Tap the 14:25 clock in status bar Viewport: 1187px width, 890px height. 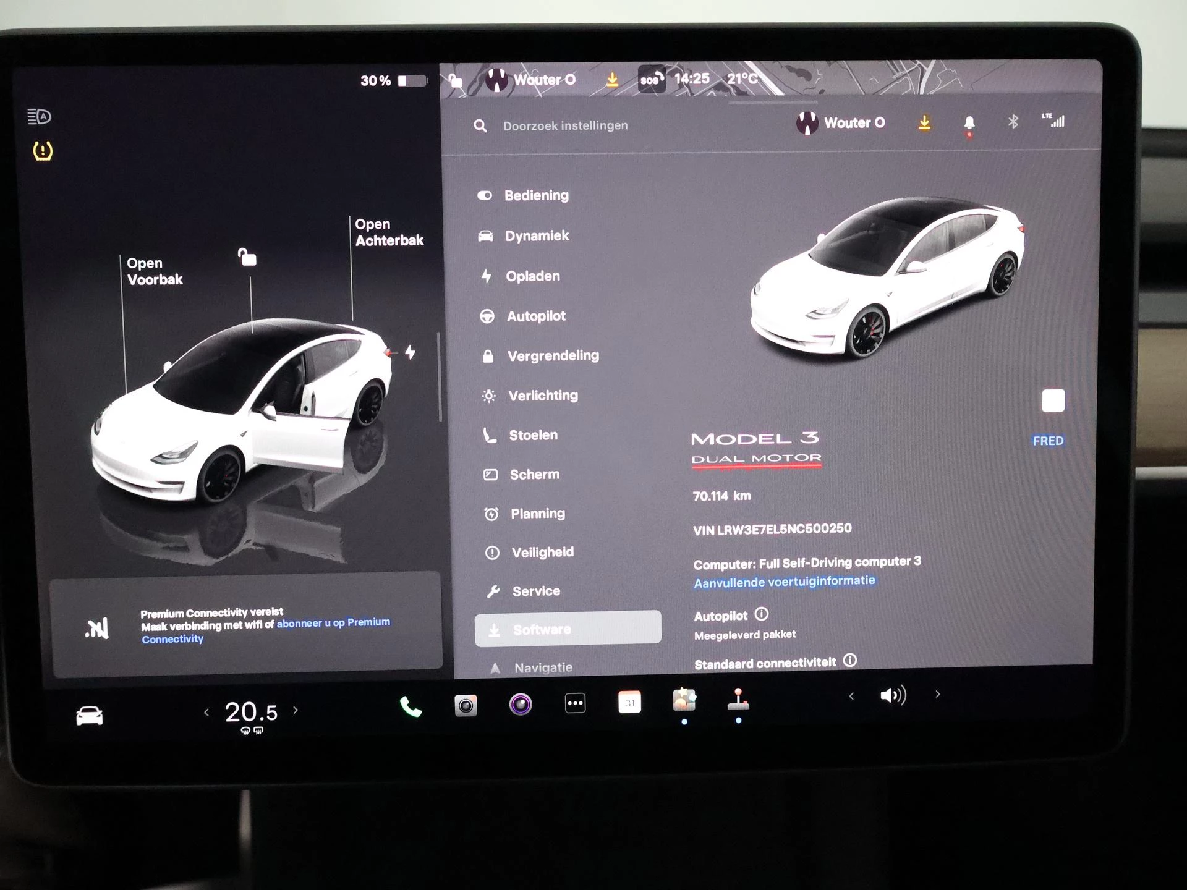coord(692,78)
